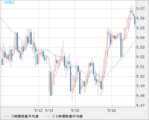Click the lowest-wick candle reaching below 9.48

point(72,91)
